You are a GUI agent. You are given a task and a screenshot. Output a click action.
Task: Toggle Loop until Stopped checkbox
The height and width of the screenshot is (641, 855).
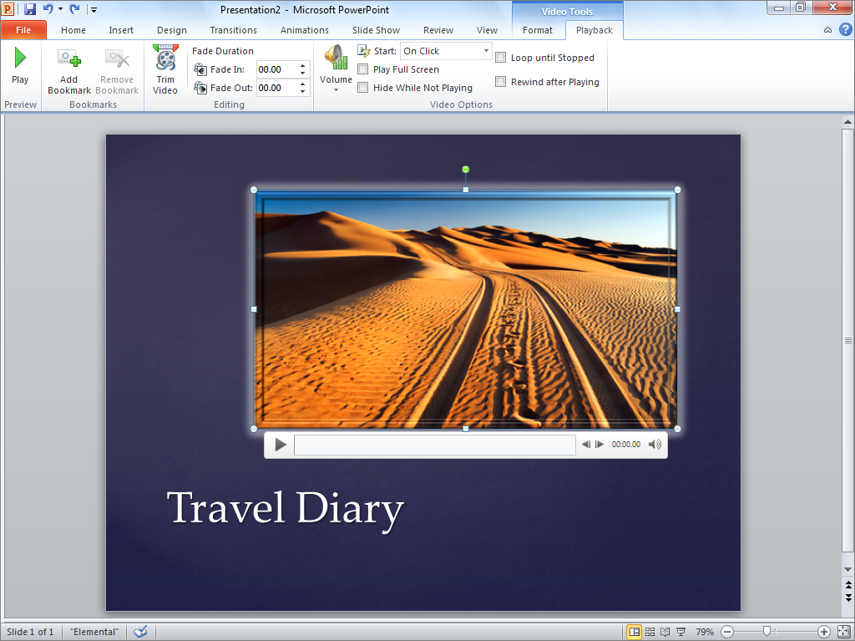501,58
